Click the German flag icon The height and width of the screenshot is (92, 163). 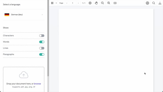tap(7, 15)
